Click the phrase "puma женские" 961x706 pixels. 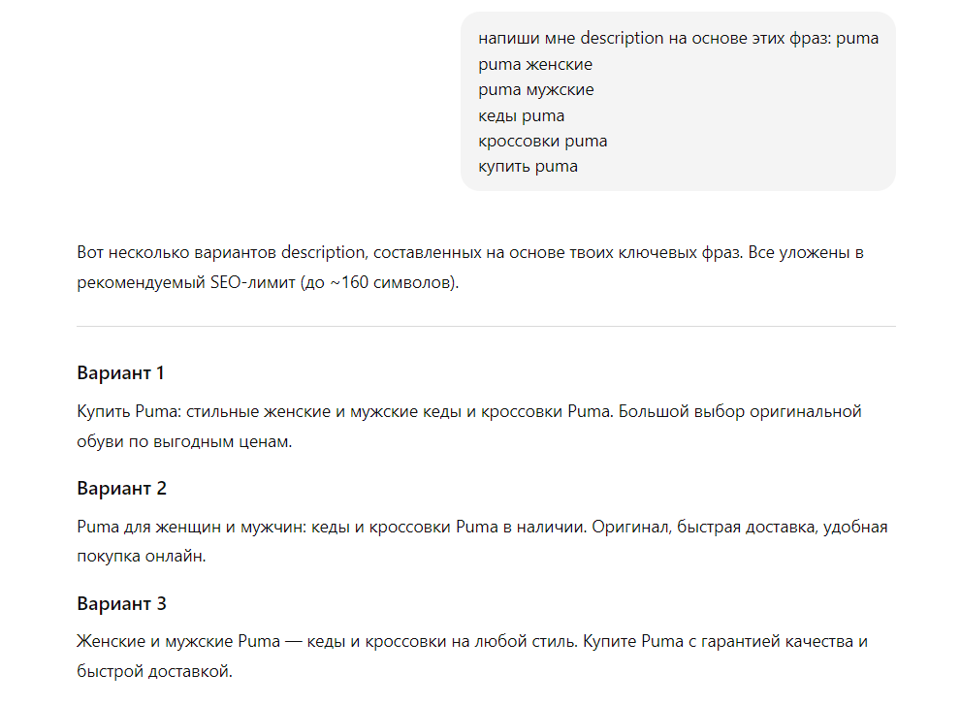tap(535, 65)
